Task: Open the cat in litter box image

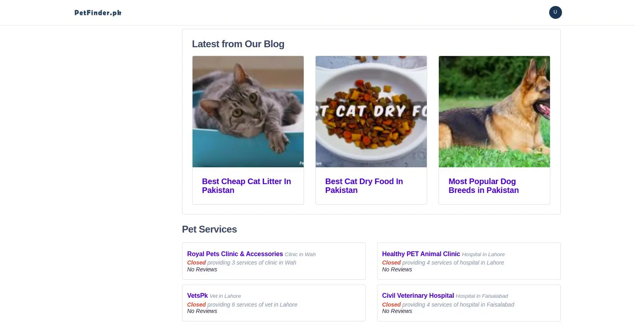Action: click(x=248, y=111)
